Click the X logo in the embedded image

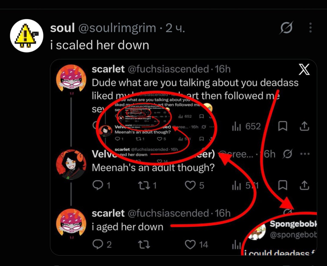click(x=304, y=70)
